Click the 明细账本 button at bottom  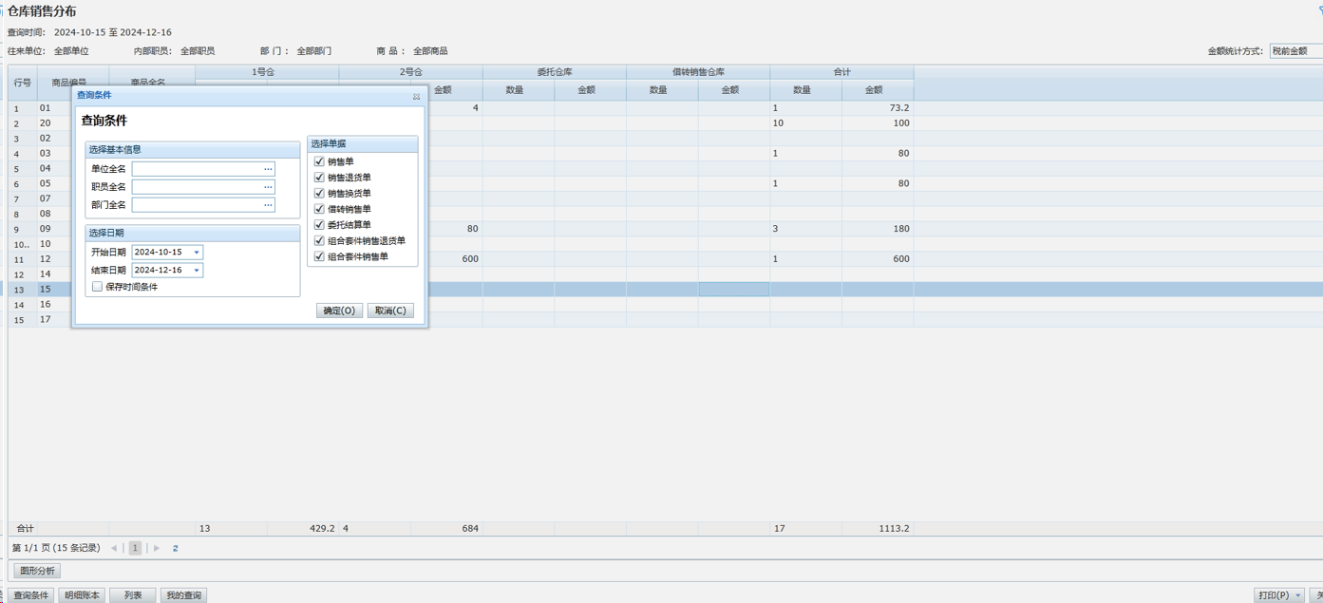coord(82,595)
